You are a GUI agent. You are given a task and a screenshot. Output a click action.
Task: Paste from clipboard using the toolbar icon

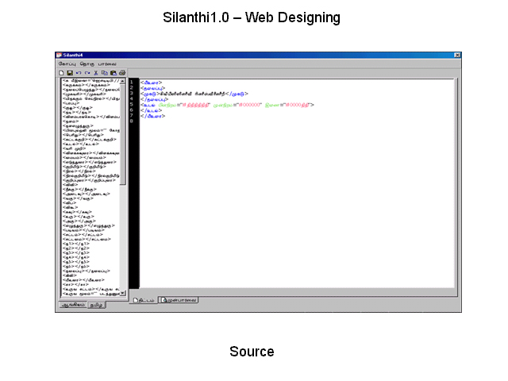pyautogui.click(x=113, y=73)
